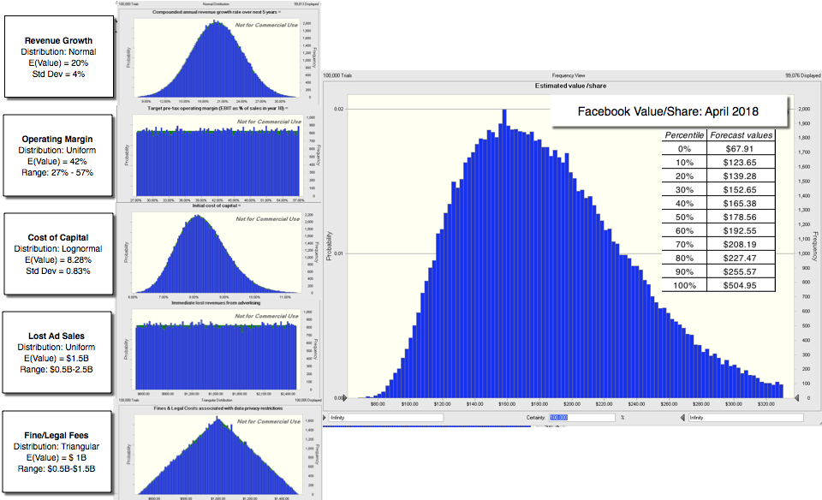Click the $240.00 label on the value axis
This screenshot has height=500, width=822.
636,404
